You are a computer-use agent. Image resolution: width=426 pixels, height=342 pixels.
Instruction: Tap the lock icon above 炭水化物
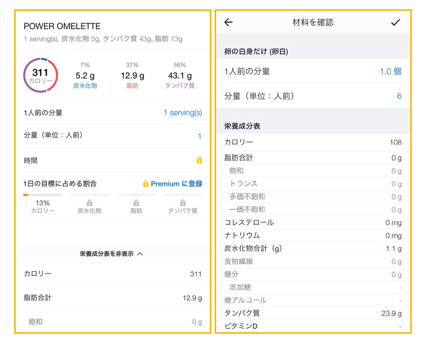[x=89, y=203]
